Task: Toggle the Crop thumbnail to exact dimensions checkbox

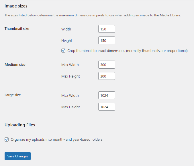Action: pos(63,51)
